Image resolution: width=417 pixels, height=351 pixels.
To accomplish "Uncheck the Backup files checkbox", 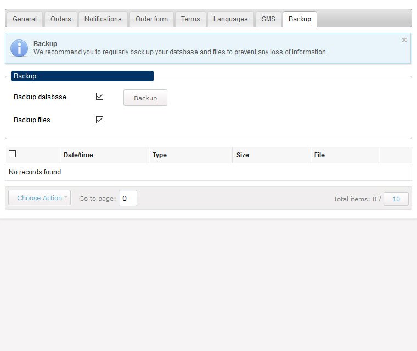I will [99, 120].
